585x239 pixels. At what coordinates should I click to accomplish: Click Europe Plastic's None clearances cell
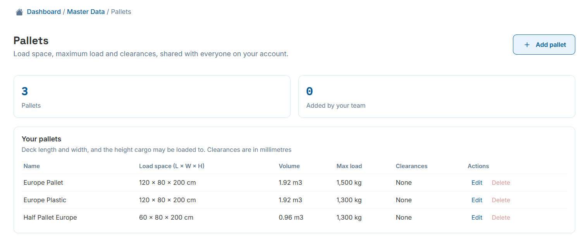click(x=404, y=200)
